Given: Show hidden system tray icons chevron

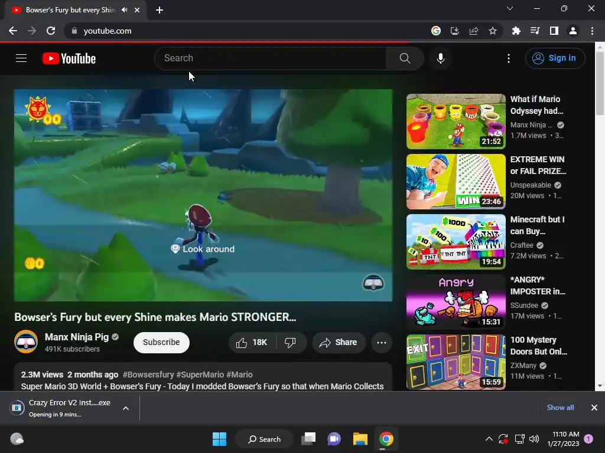Looking at the screenshot, I should pos(489,439).
